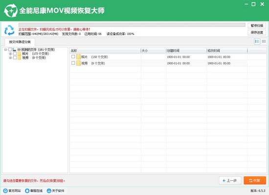
Task: Sort by the 大小 column header
Action: point(154,50)
